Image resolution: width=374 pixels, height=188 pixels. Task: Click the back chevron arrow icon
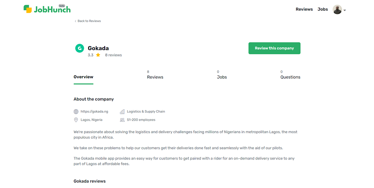point(75,21)
